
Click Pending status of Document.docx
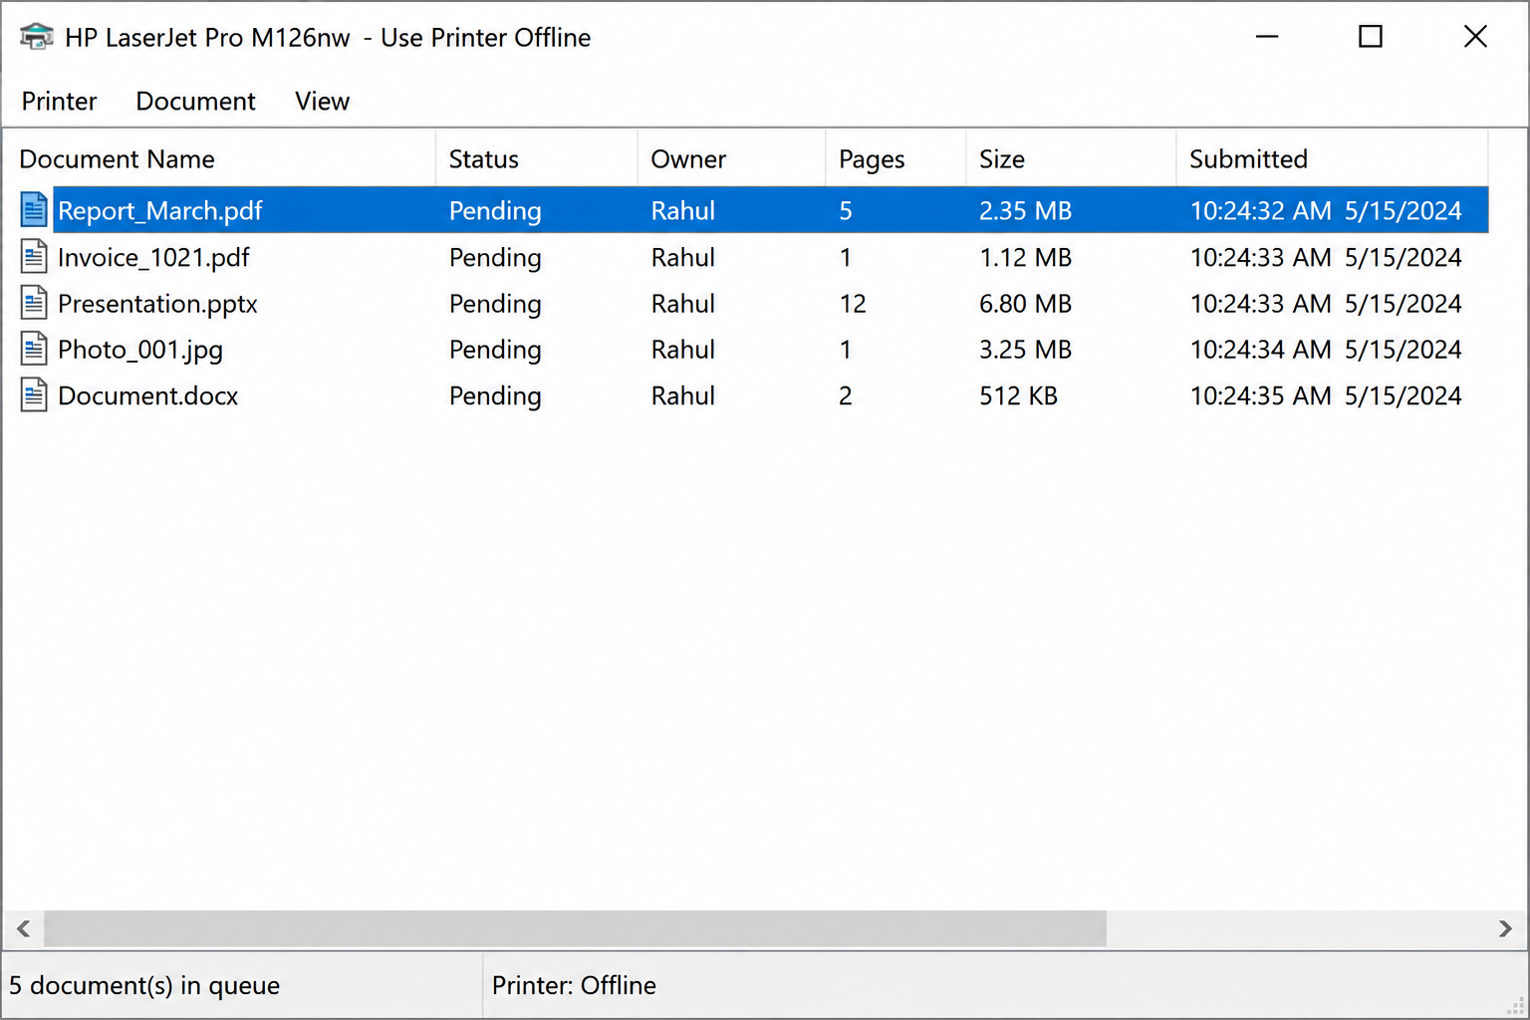tap(495, 396)
